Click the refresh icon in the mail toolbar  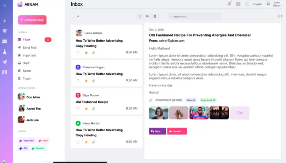[140, 16]
